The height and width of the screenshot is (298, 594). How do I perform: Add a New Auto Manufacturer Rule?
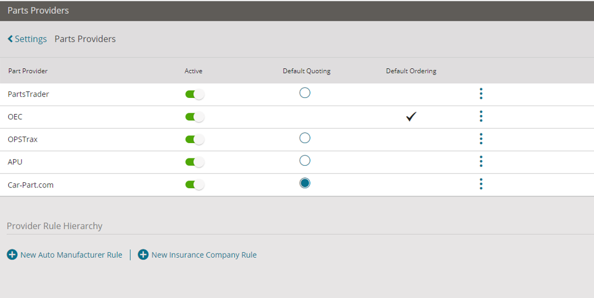pos(71,255)
